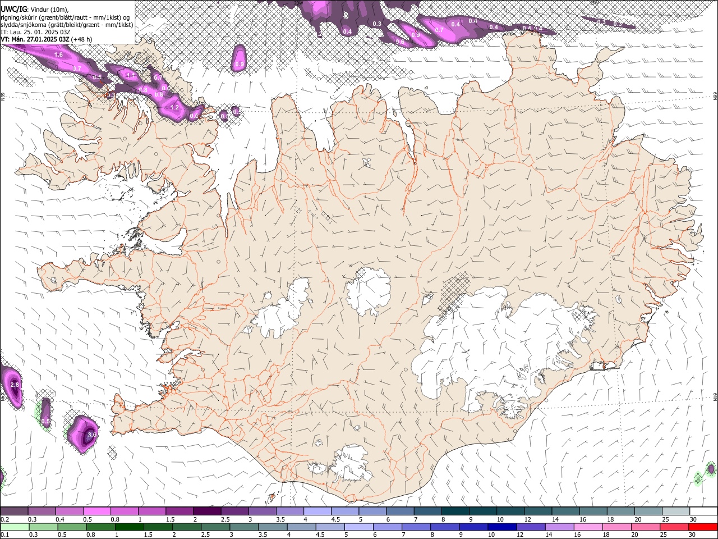This screenshot has height=539, width=718.
Task: Click the white swatch ending the snow scale
Action: (x=703, y=511)
